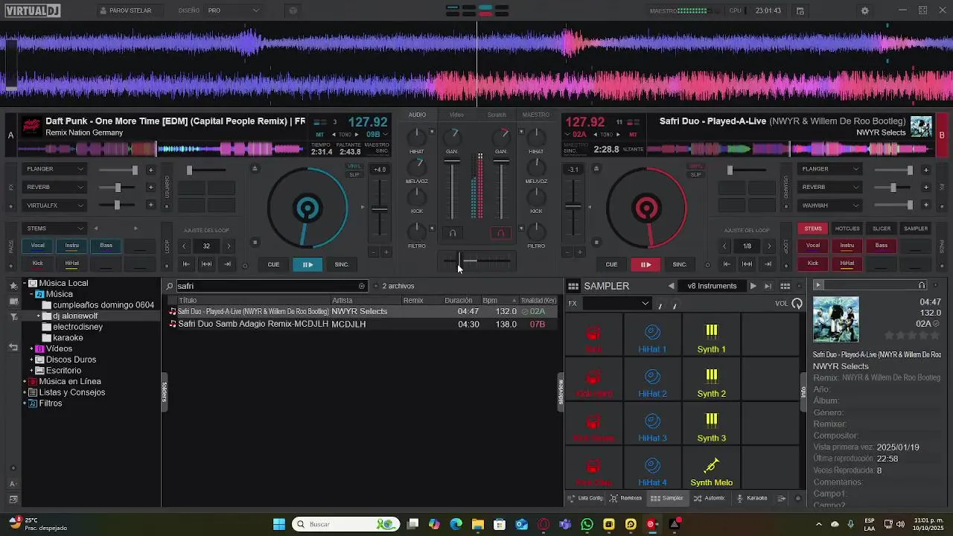
Task: Enable FLANGER effect plus button on deck A
Action: click(x=150, y=170)
